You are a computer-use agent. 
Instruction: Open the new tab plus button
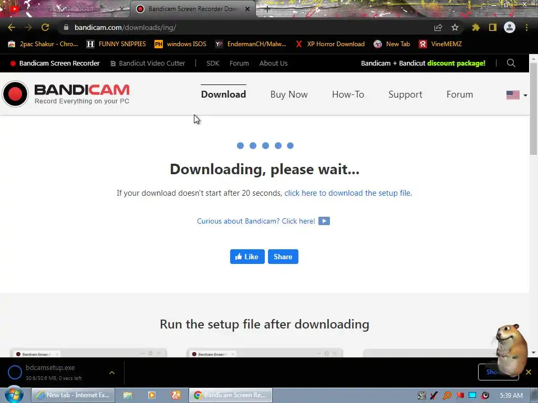pyautogui.click(x=267, y=9)
